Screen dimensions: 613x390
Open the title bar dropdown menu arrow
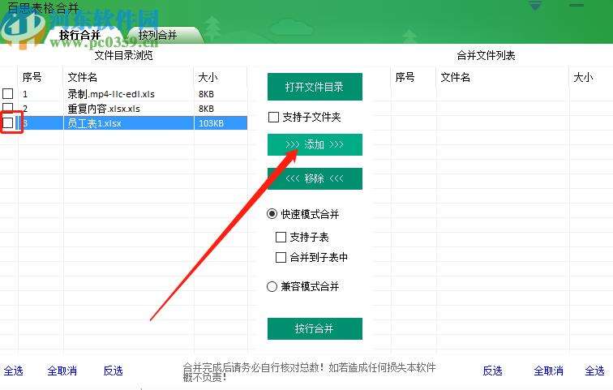pos(535,6)
